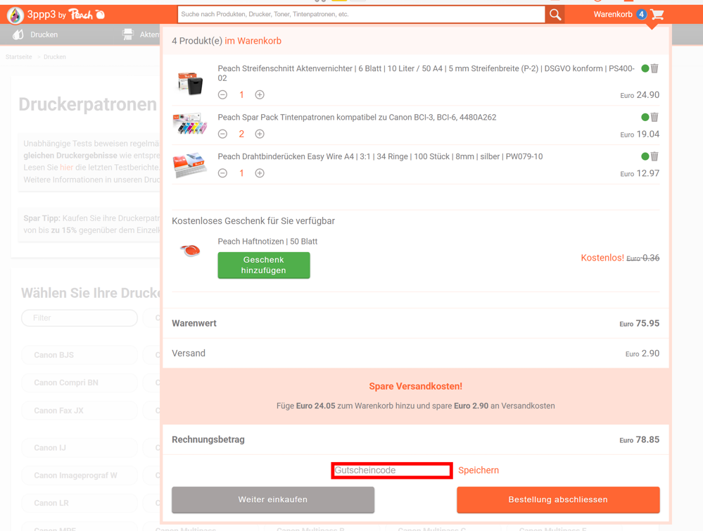Click the Drahtbinderücken price Euro 12.97
The width and height of the screenshot is (703, 531).
click(640, 173)
